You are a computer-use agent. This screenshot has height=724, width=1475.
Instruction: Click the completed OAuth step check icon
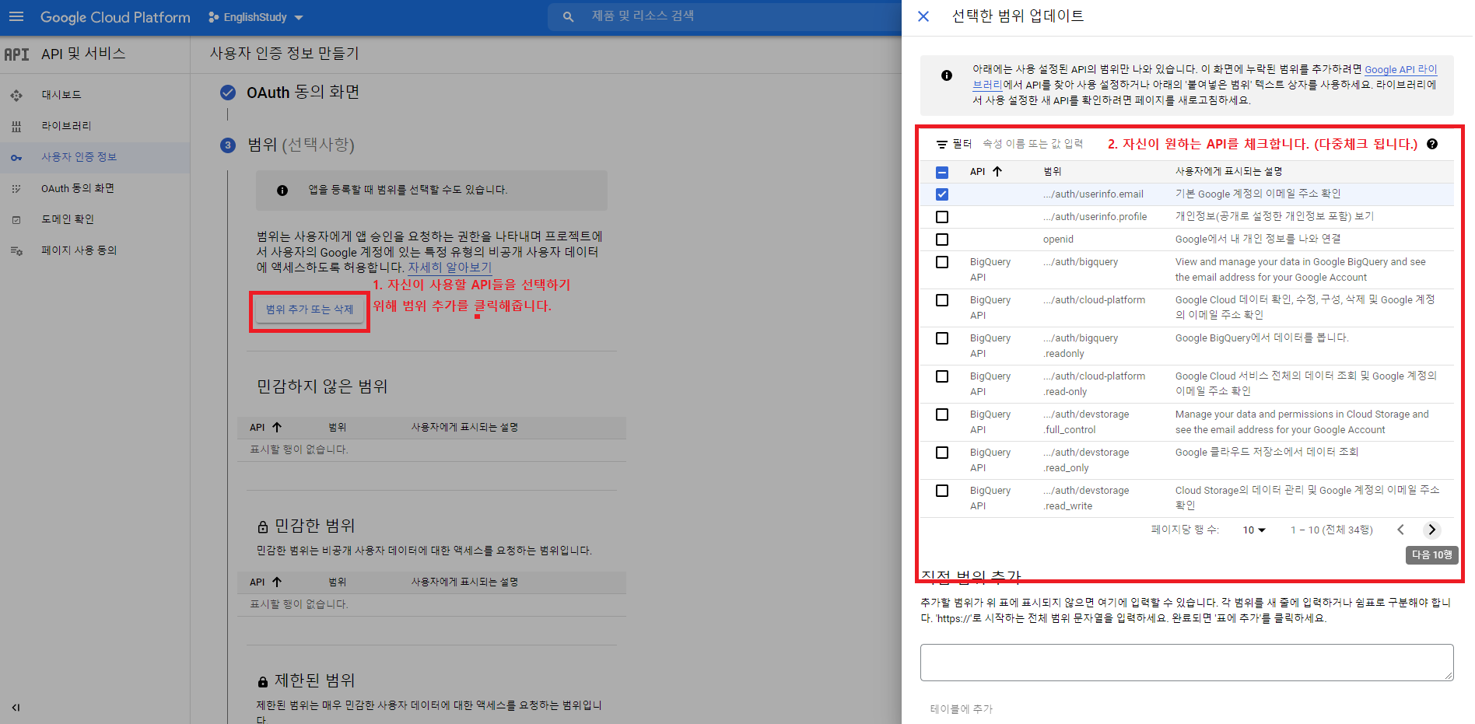228,93
